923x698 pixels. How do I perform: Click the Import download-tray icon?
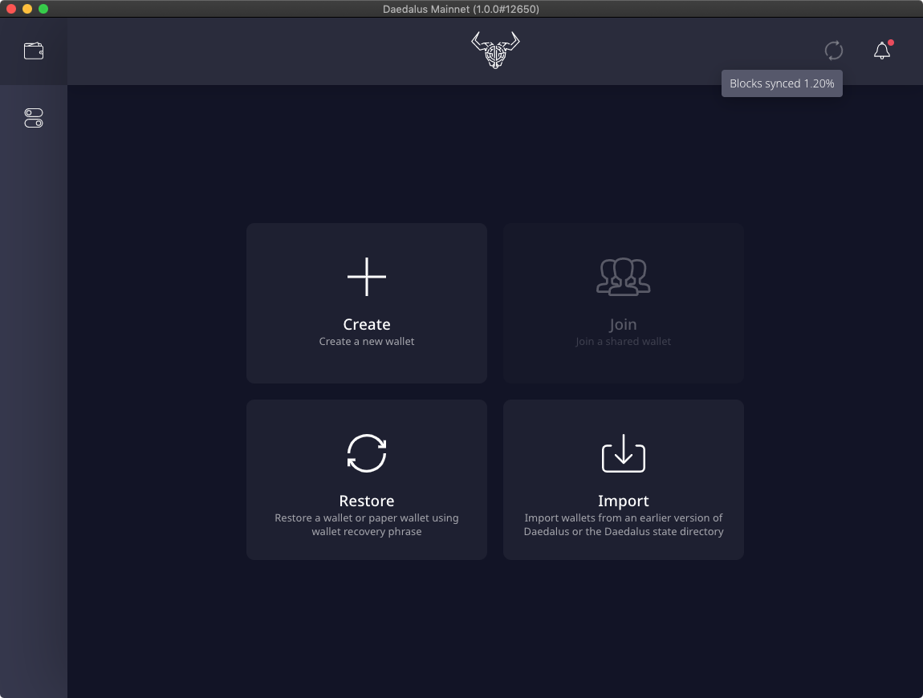tap(623, 453)
